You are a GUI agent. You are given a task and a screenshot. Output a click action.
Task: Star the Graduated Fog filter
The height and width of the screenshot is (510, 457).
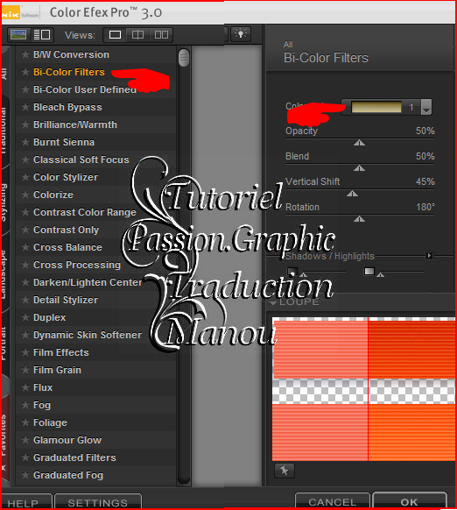[x=25, y=475]
